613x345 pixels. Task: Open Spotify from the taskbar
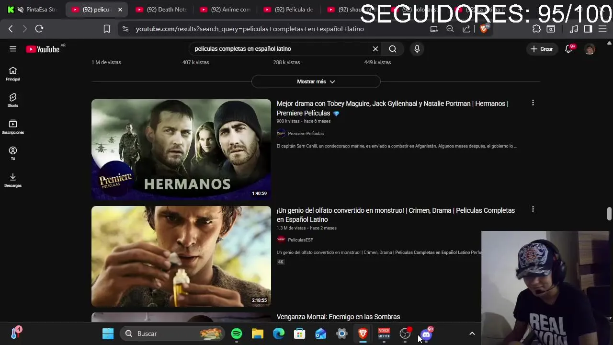237,333
